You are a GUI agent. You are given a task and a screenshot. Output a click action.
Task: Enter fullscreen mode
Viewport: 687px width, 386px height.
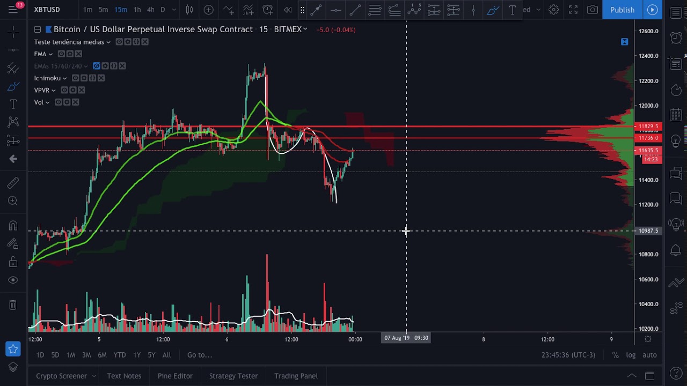point(573,10)
